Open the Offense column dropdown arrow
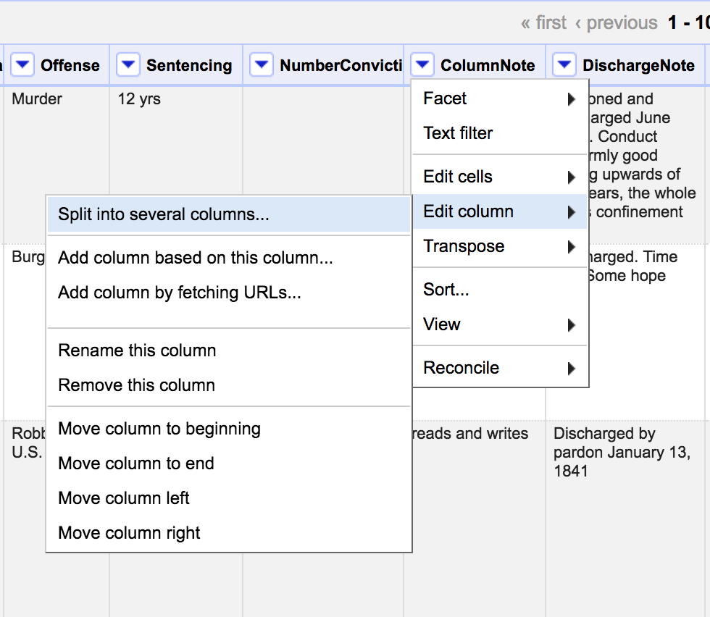The image size is (710, 617). [x=23, y=66]
